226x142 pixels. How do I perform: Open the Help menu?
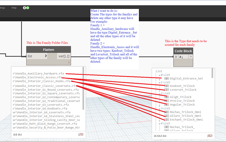click(x=14, y=8)
